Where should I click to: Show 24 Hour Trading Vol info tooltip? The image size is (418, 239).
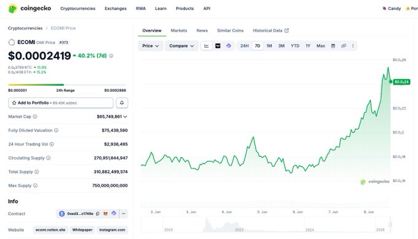(52, 145)
